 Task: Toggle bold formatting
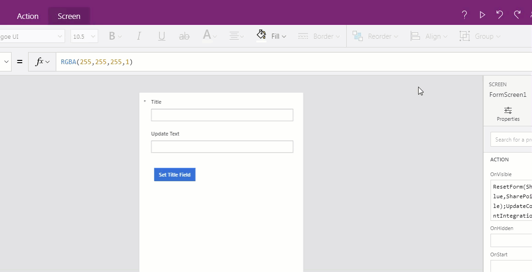pyautogui.click(x=112, y=35)
